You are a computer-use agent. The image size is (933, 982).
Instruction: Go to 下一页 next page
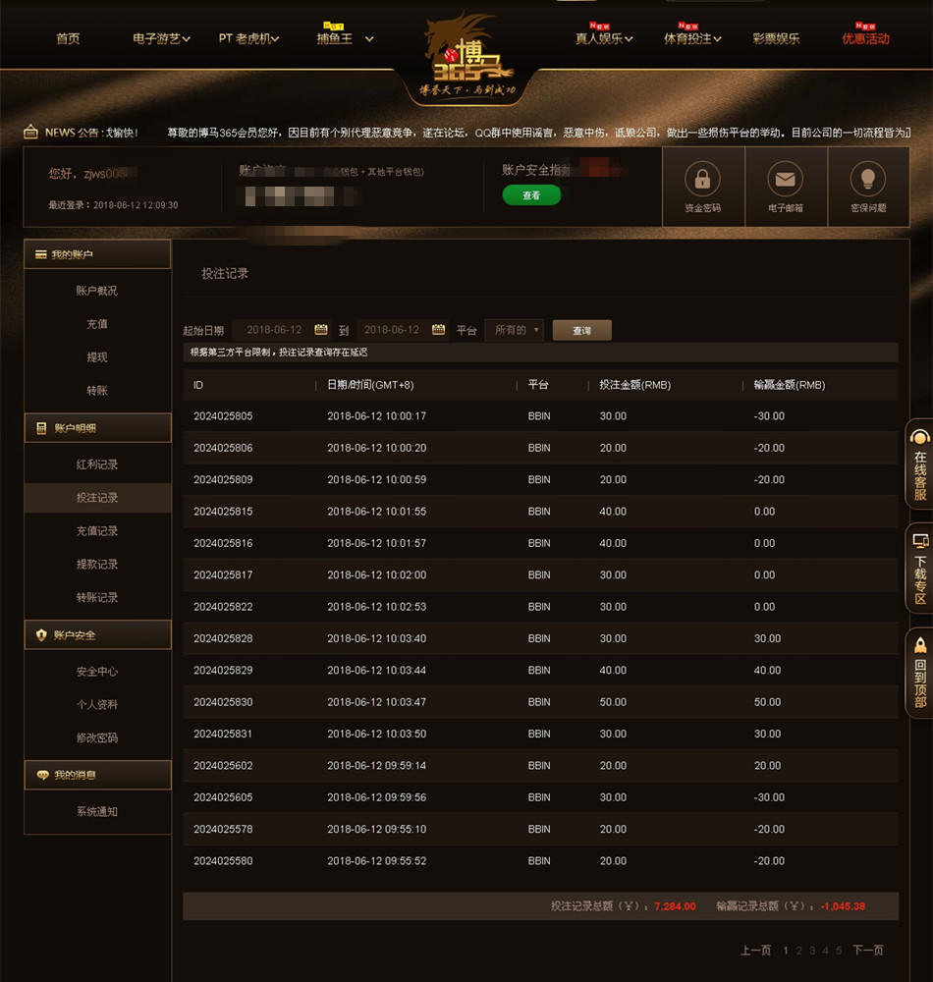pos(868,950)
